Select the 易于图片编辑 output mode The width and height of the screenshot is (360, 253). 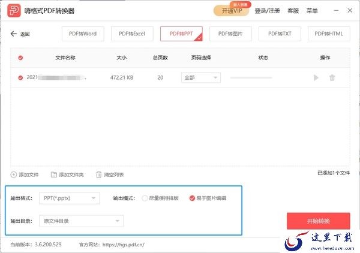click(192, 198)
